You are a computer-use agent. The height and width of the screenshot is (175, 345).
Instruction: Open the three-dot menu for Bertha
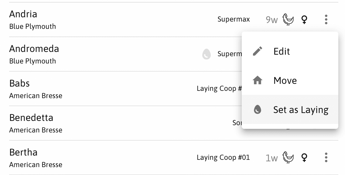(x=326, y=157)
